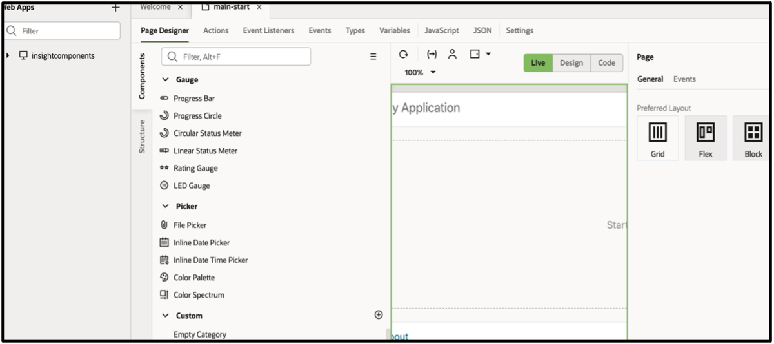Switch to the Events editor tab
This screenshot has height=344, width=774.
pos(320,30)
